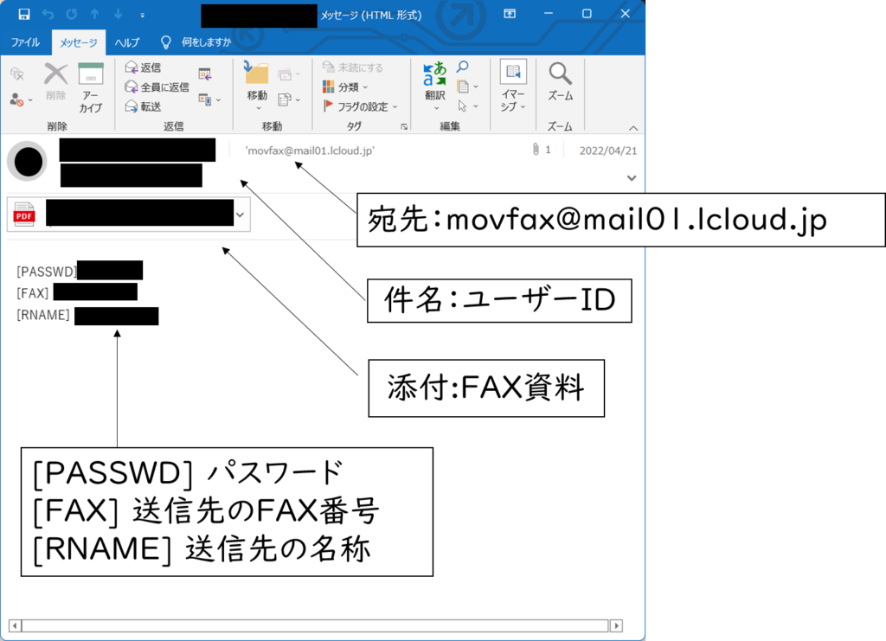Click the [FAX] line in the message body
Viewport: 886px width, 641px height.
coord(76,292)
